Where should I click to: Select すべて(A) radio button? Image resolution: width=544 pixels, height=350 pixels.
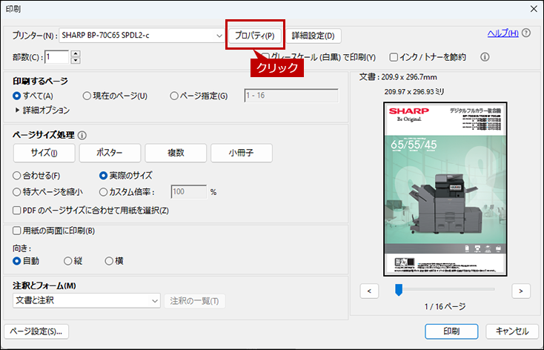coord(16,96)
